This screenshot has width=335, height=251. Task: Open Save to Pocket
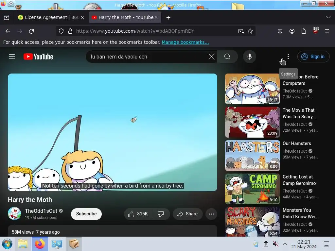280,31
